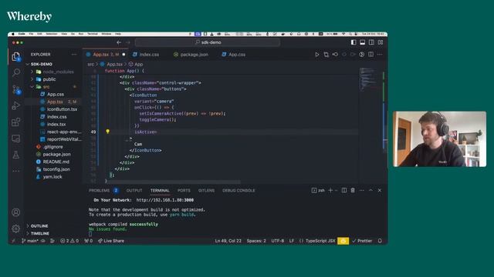This screenshot has width=494, height=277.
Task: Open the Search view in activity bar
Action: pos(15,72)
